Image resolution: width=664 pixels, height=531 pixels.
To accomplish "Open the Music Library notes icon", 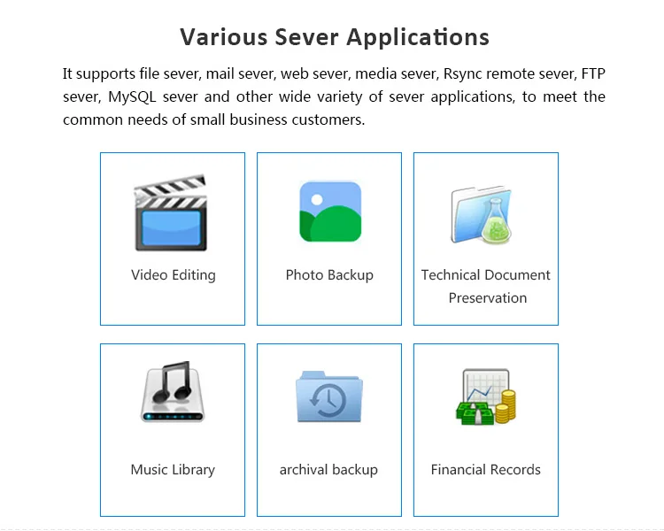I will click(x=173, y=392).
